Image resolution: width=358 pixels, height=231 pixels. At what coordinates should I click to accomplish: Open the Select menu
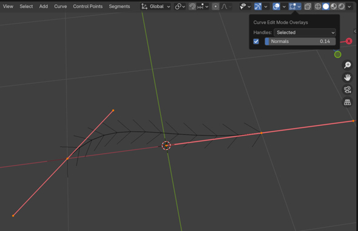26,7
